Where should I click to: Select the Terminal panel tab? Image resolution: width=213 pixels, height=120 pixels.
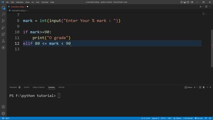click(52, 87)
